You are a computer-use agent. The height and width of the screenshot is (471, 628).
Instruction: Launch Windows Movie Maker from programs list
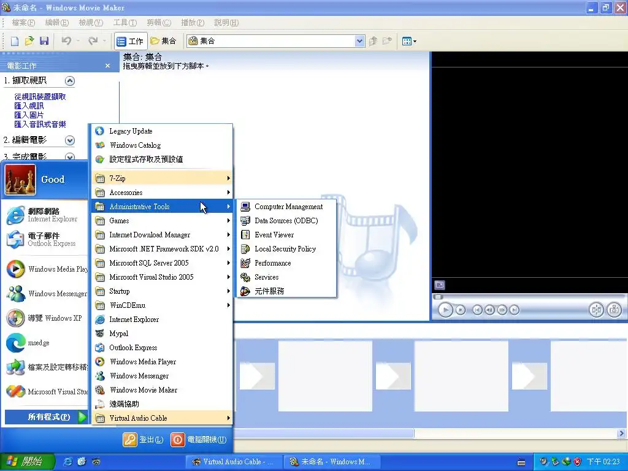pyautogui.click(x=162, y=389)
